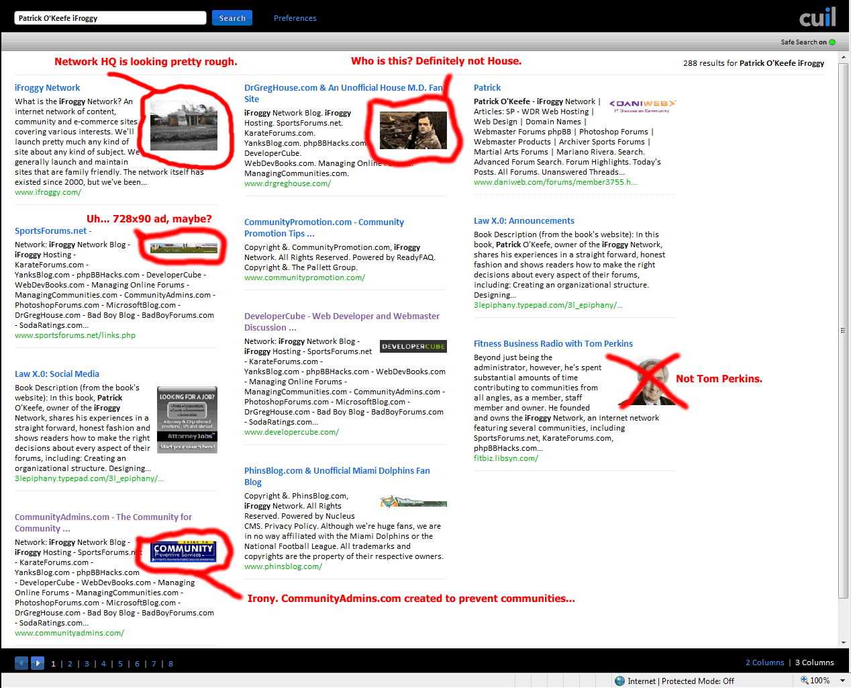Visit www.phinsblog.com/ URL

[x=283, y=566]
